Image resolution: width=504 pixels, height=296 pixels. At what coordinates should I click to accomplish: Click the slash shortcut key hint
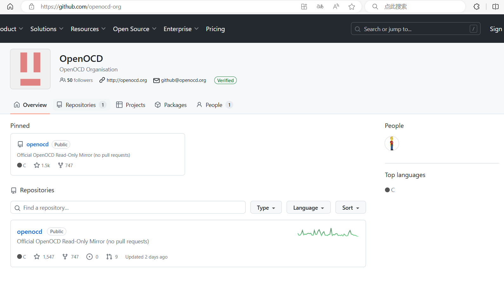click(x=473, y=29)
